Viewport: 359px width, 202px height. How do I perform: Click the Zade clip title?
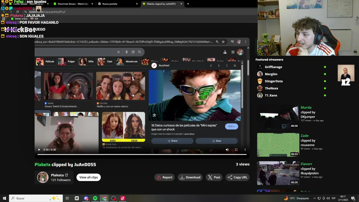click(305, 136)
